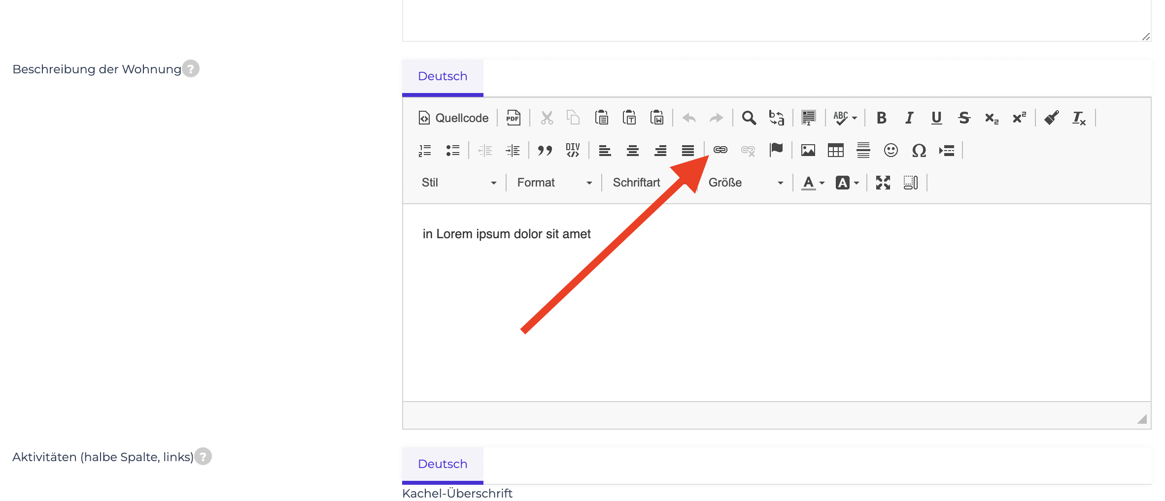Select all content icon
The height and width of the screenshot is (501, 1165).
pyautogui.click(x=809, y=118)
